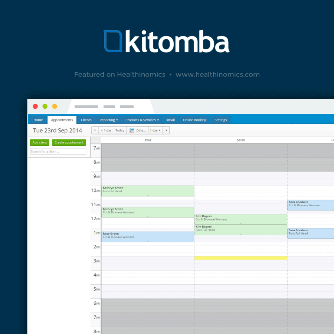Go to the Home tab
The image size is (334, 334).
coord(38,119)
